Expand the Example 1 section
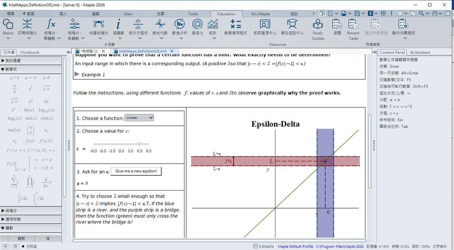 click(x=77, y=74)
